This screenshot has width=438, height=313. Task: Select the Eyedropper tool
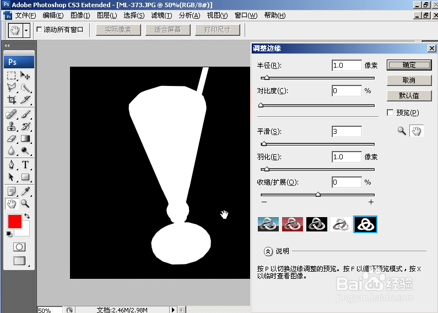point(25,191)
